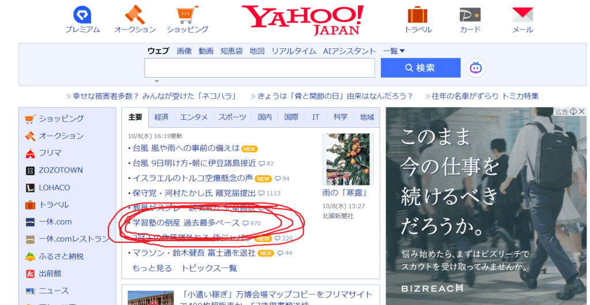Click the もっと見る link

pos(152,268)
